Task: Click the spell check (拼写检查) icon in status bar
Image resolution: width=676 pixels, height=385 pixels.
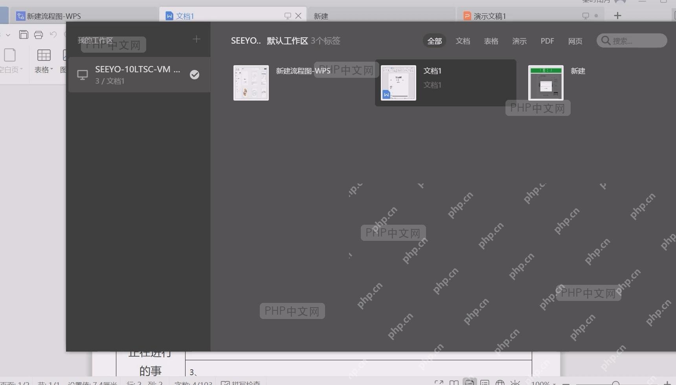Action: pos(225,383)
